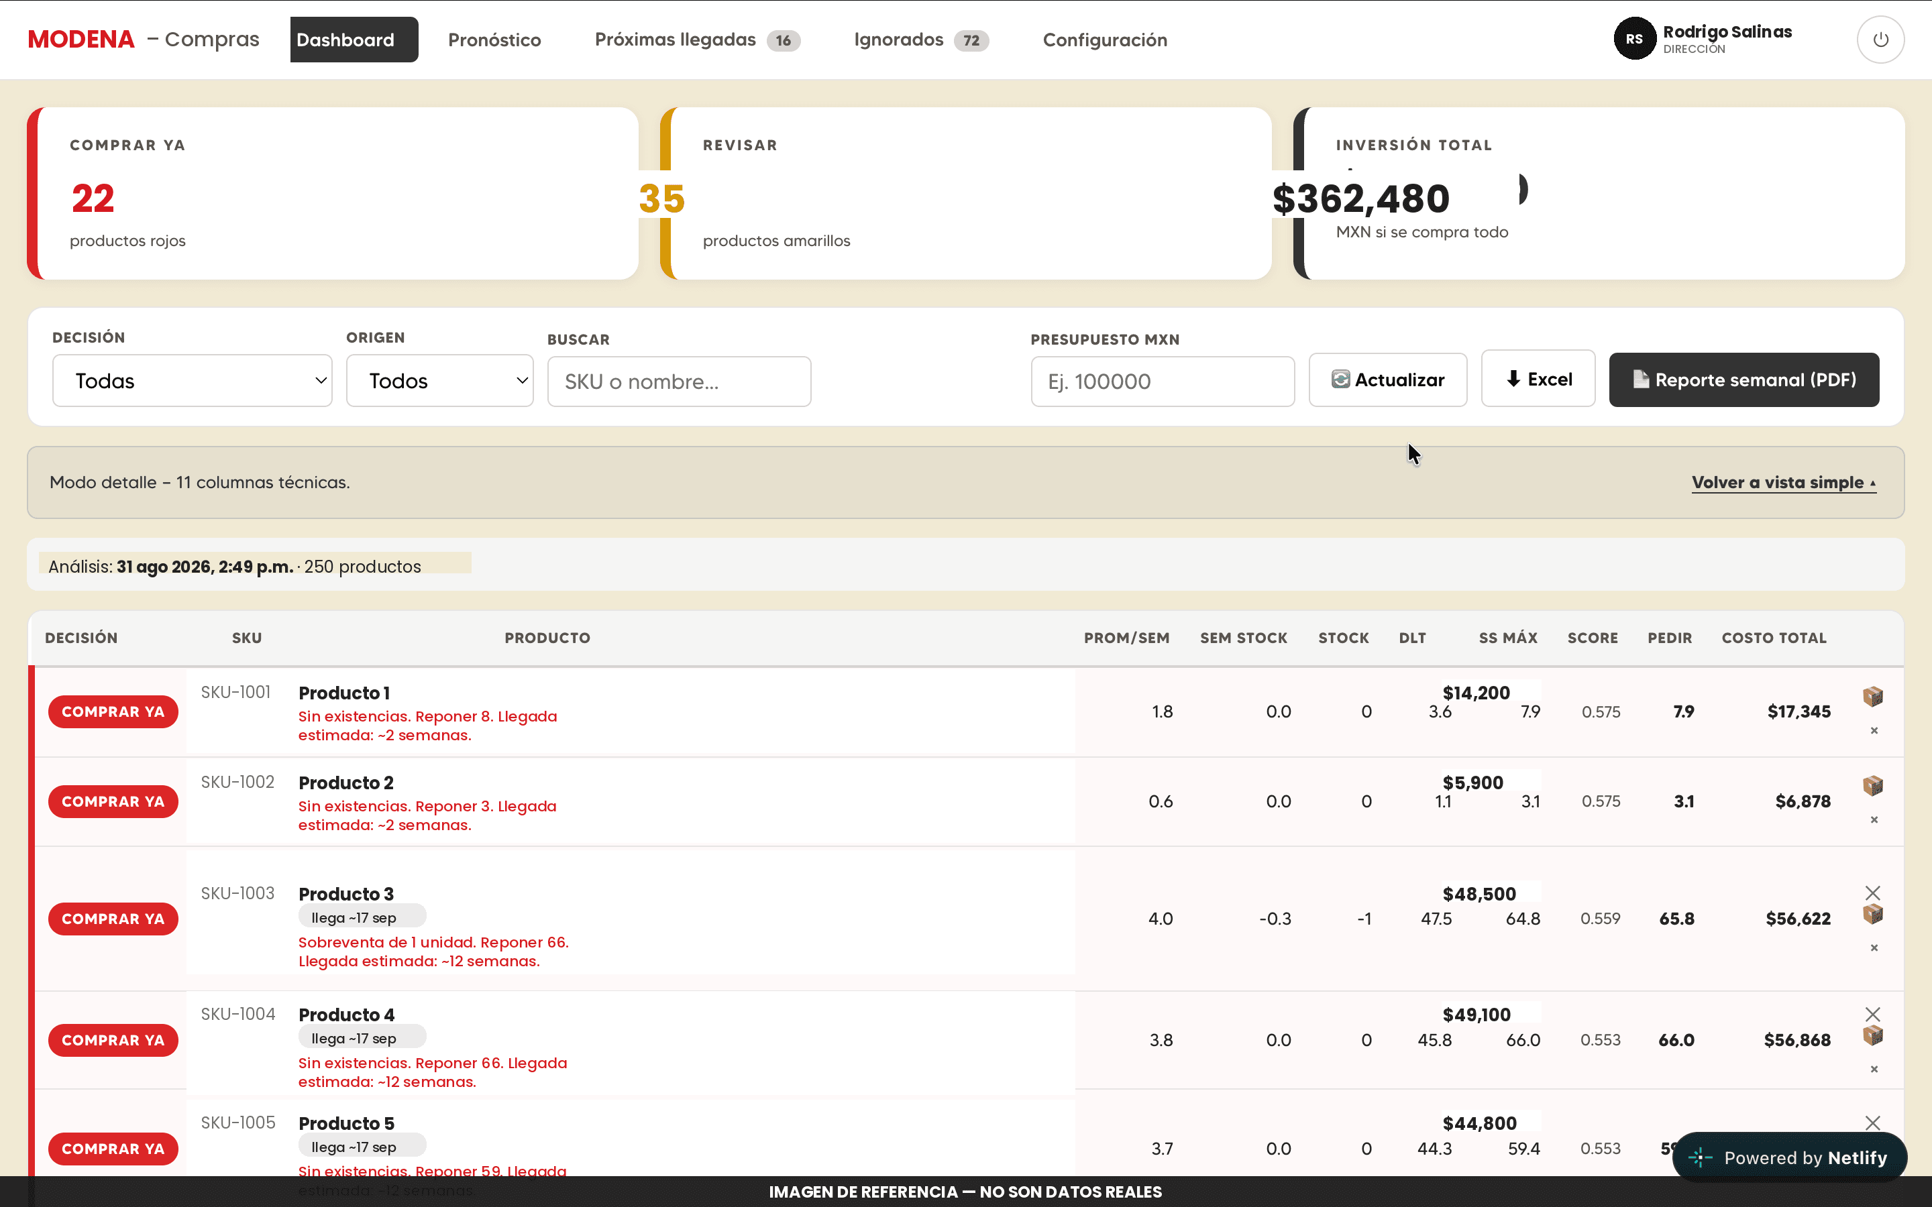
Task: Click COMPRAR YA badge for SKU-1001
Action: (113, 711)
